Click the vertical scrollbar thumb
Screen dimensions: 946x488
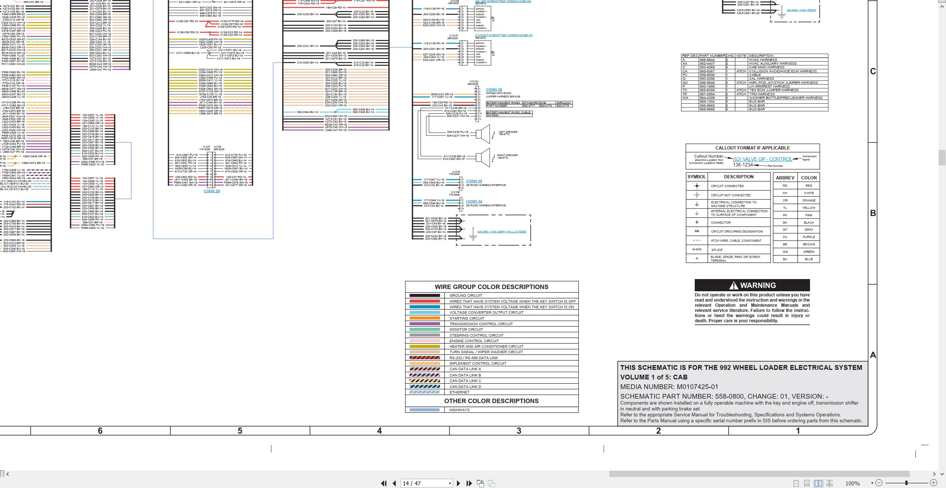[x=942, y=158]
